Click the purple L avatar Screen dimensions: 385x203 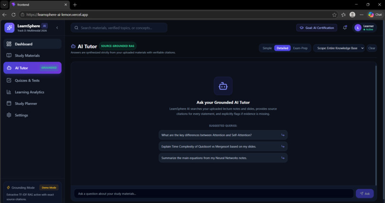pyautogui.click(x=358, y=28)
